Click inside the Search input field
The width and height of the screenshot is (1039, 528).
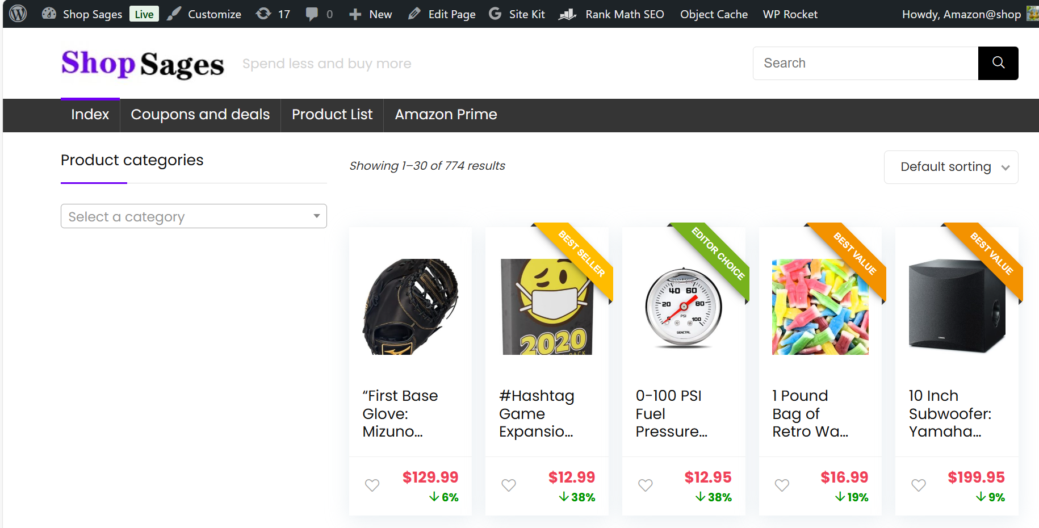852,63
